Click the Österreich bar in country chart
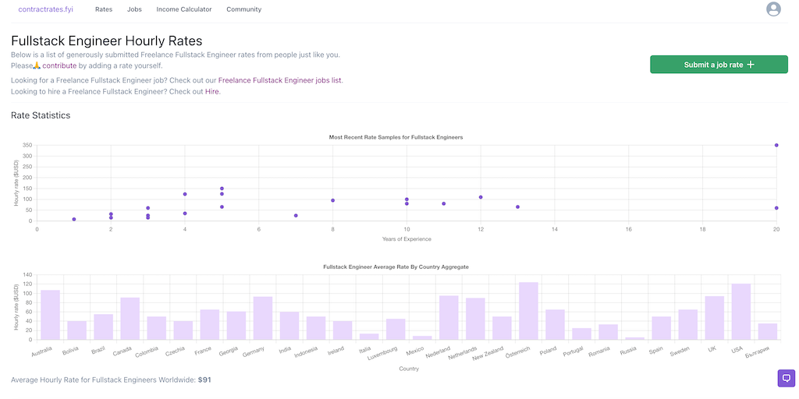Image resolution: width=799 pixels, height=399 pixels. pos(528,311)
